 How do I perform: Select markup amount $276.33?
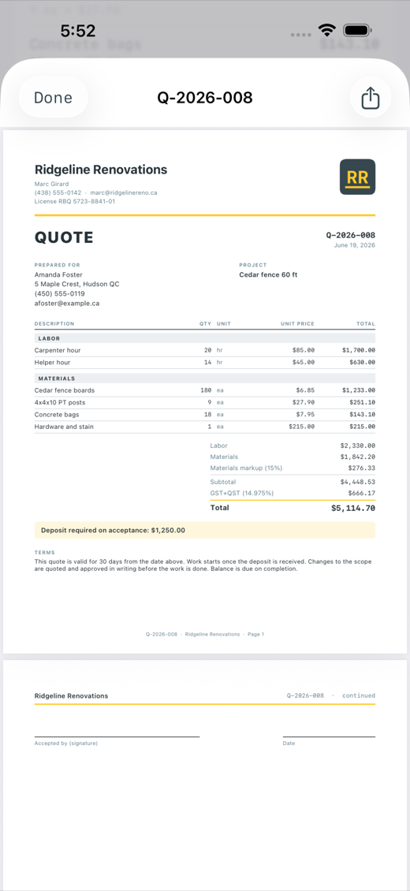[x=362, y=468]
